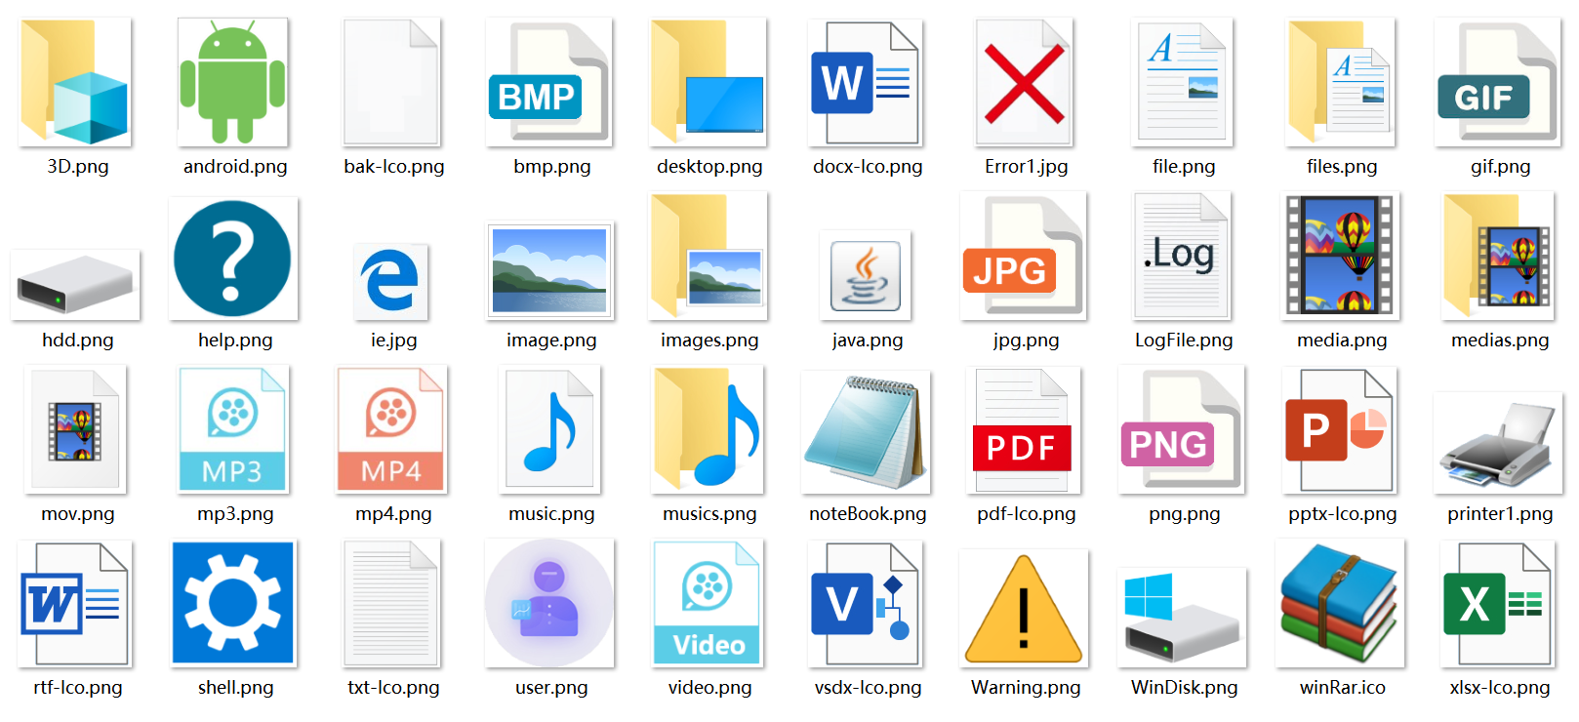This screenshot has width=1579, height=722.
Task: Select the mov.png movie file icon
Action: click(76, 429)
